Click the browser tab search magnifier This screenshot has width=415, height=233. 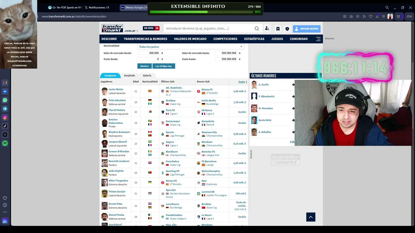tap(387, 7)
